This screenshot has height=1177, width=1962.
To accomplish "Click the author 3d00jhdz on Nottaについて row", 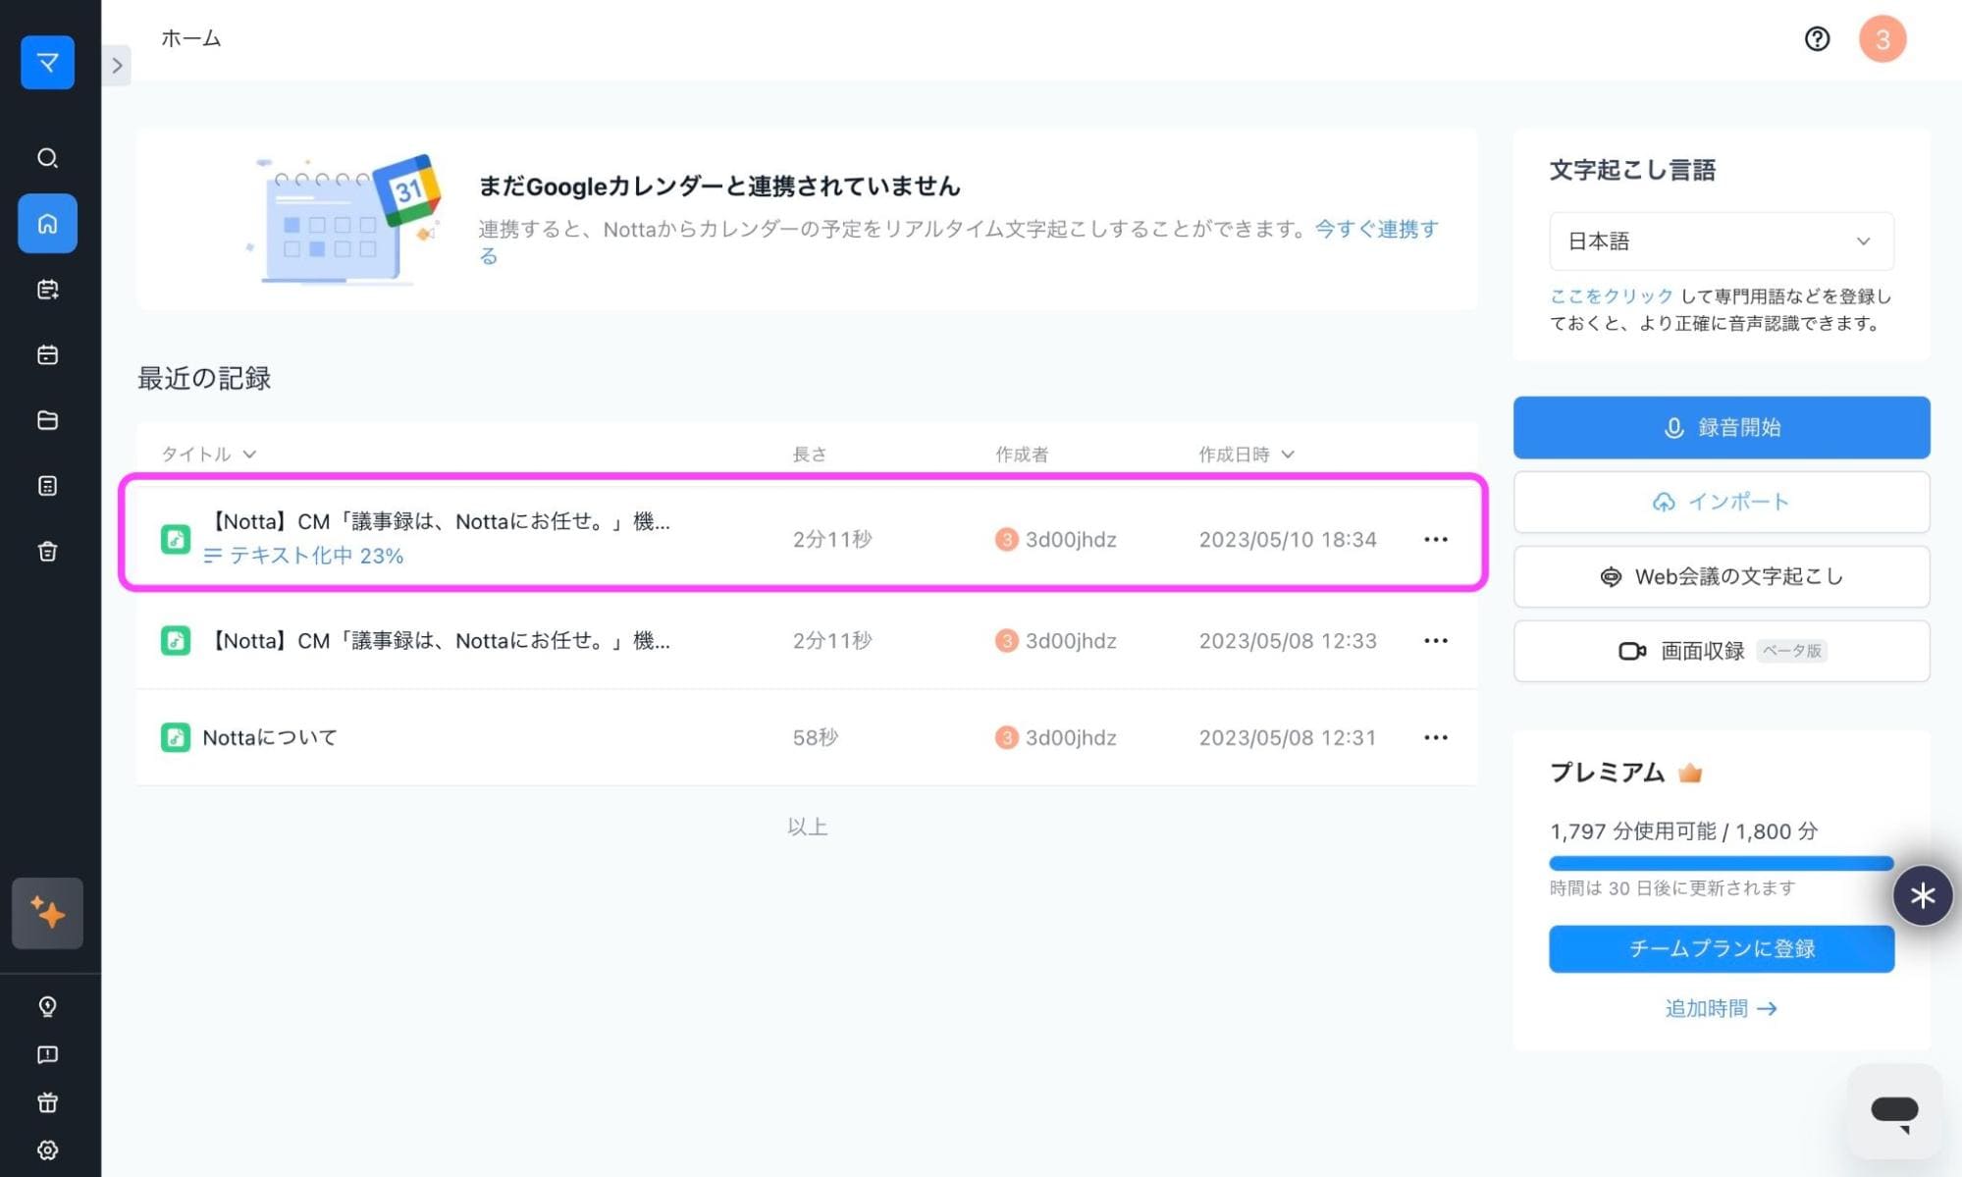I will tap(1055, 737).
